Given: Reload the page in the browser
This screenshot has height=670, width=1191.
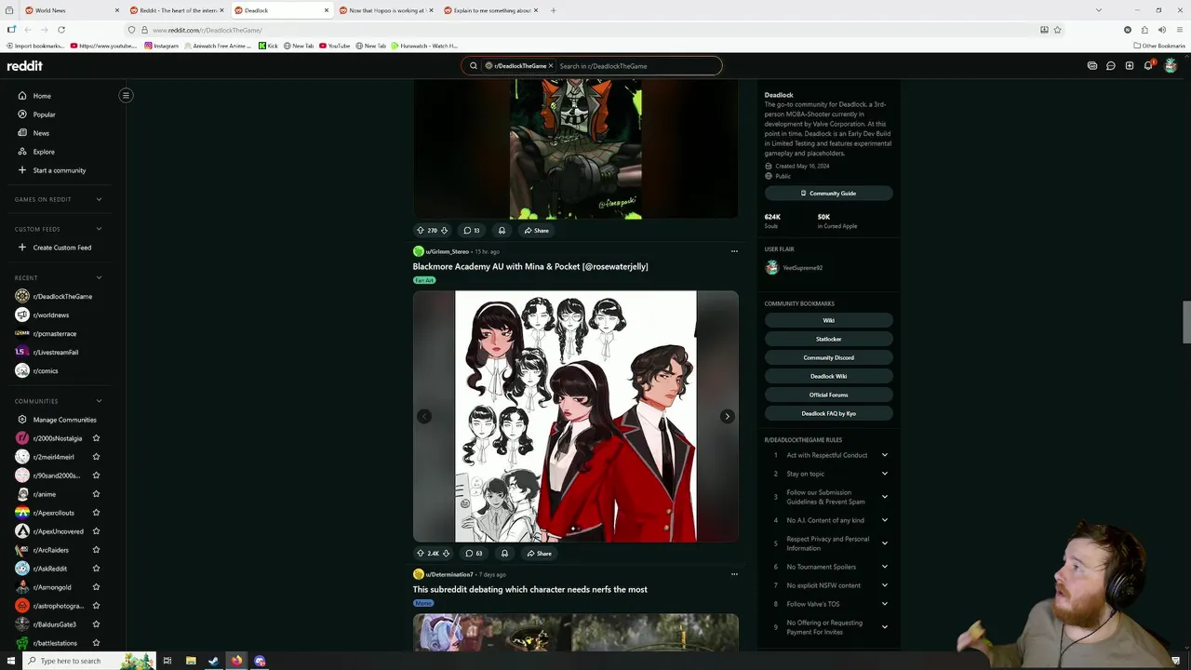Looking at the screenshot, I should 61,30.
